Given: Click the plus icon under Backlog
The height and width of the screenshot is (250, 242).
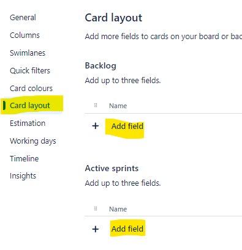Looking at the screenshot, I should [96, 126].
